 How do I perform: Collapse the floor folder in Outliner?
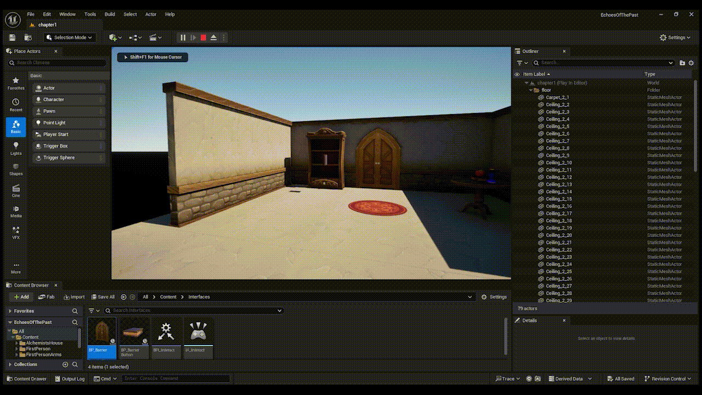(530, 90)
